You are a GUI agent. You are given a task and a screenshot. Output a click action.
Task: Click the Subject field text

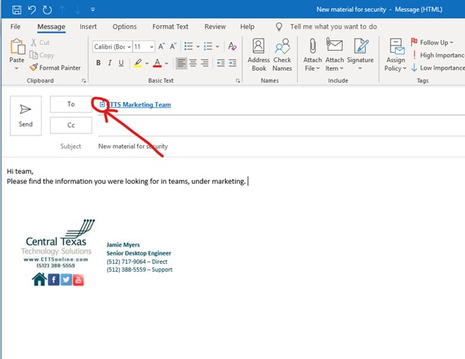[133, 146]
